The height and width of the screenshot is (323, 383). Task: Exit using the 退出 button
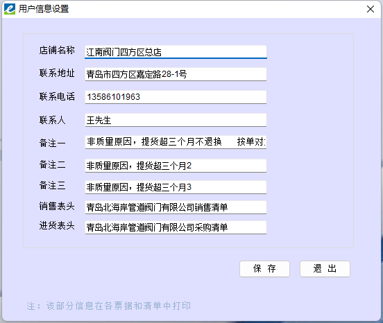pyautogui.click(x=325, y=269)
